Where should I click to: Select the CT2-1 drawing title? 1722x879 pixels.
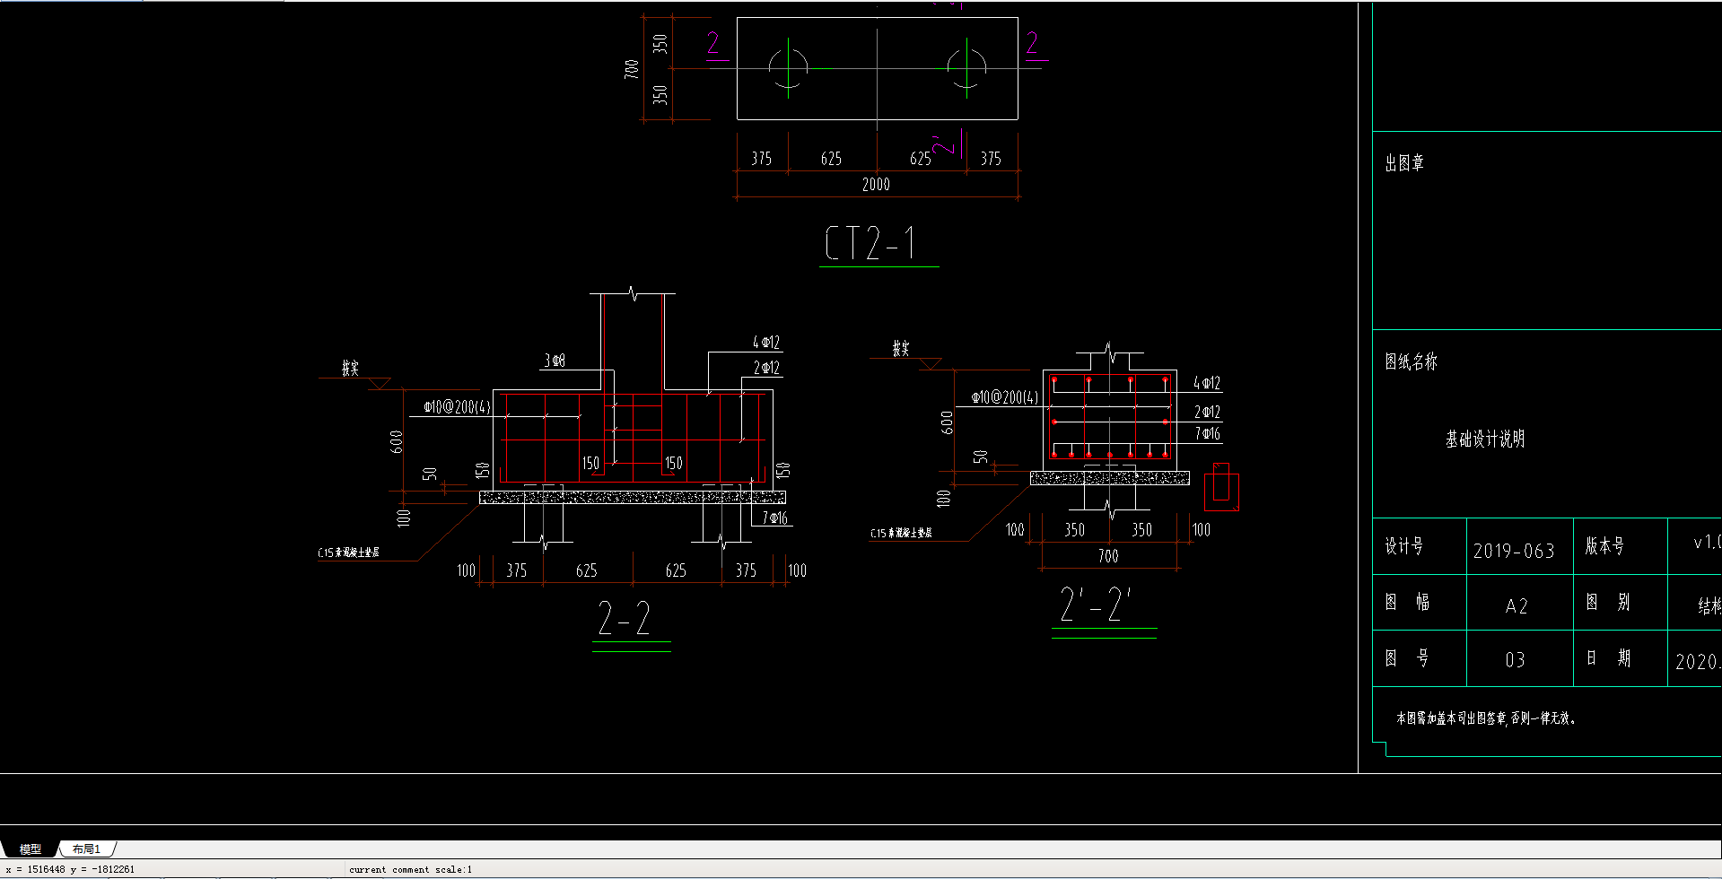pos(870,243)
